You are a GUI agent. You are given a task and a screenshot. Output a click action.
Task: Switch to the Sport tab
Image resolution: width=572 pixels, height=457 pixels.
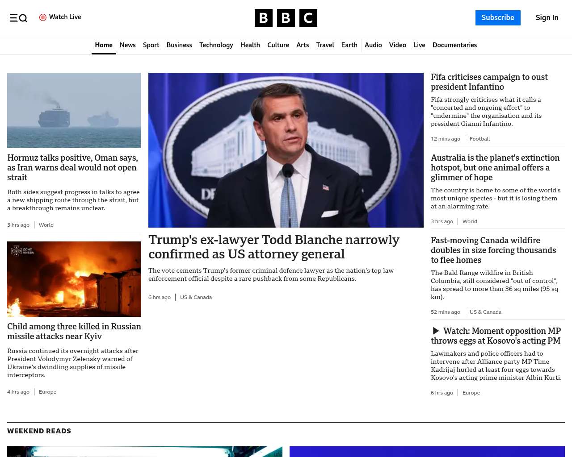151,45
